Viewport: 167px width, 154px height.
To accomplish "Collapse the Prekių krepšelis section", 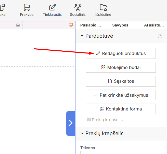I will coord(82,133).
